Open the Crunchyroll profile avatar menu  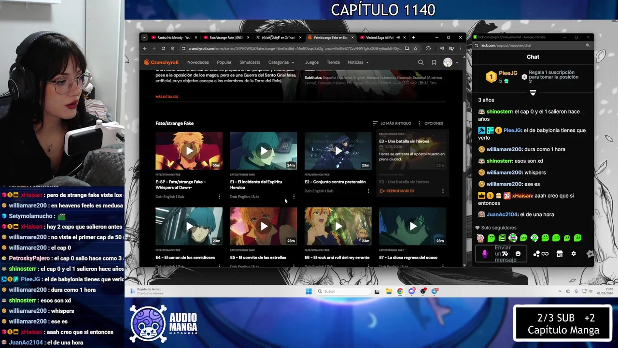[x=450, y=62]
